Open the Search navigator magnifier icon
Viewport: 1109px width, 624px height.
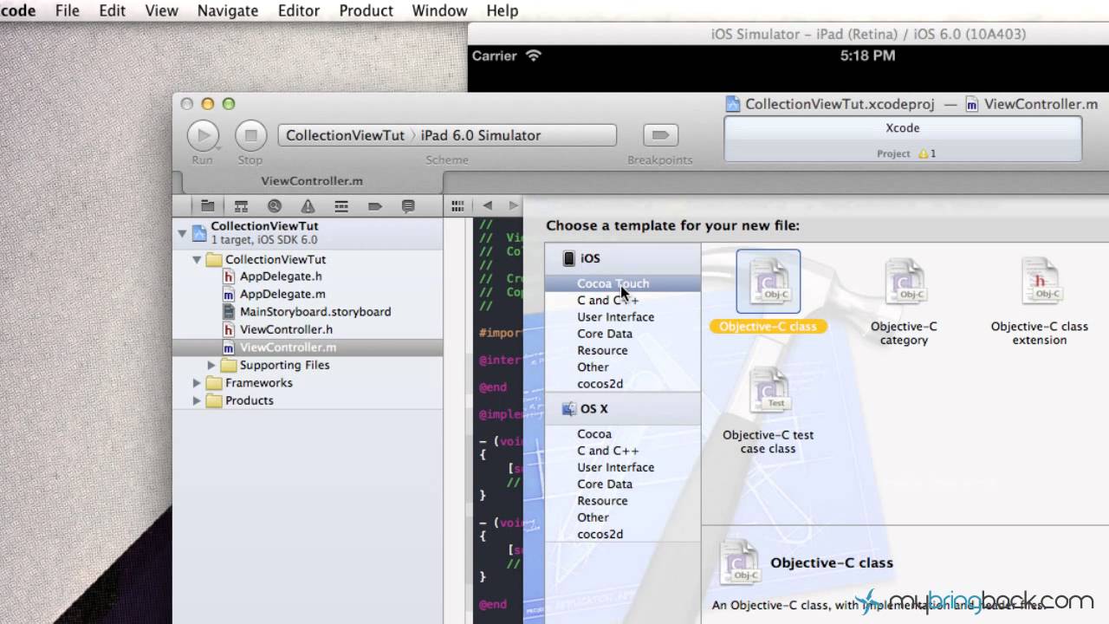(275, 206)
